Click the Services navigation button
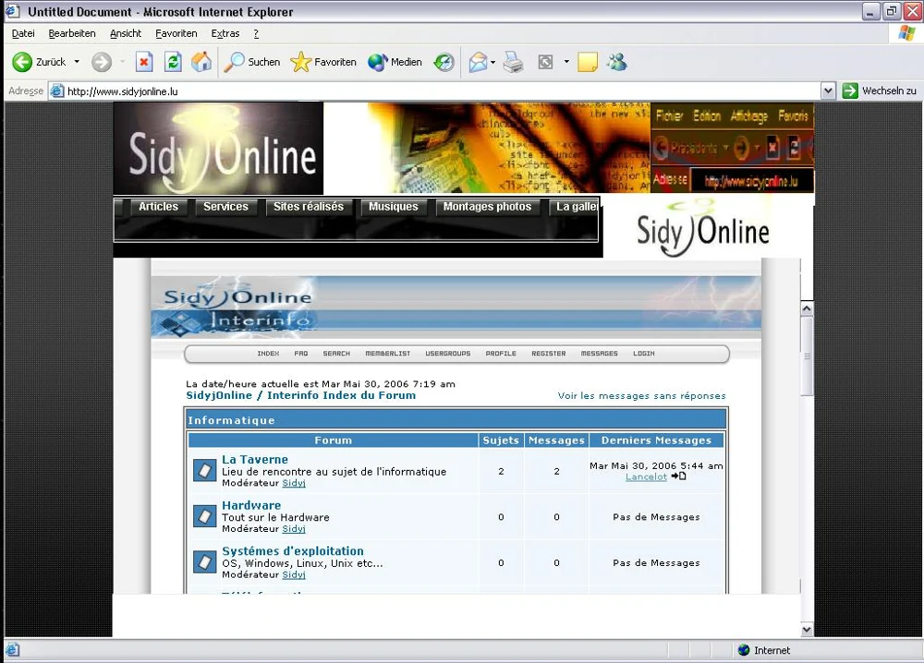 225,207
